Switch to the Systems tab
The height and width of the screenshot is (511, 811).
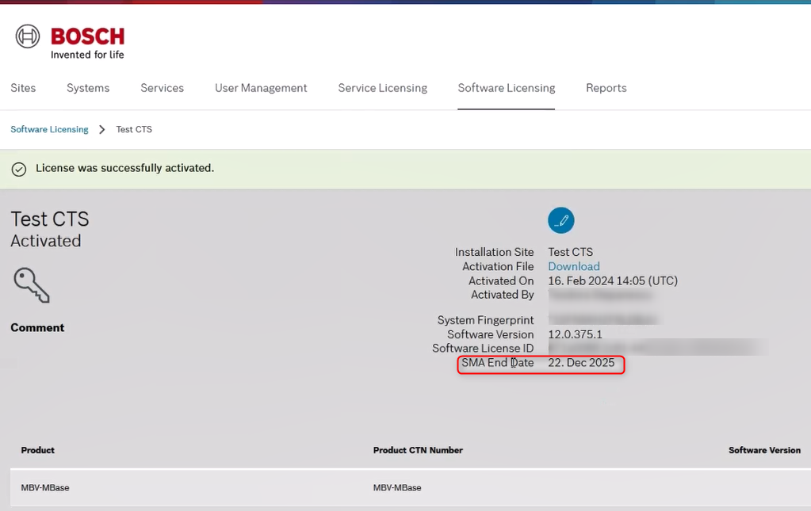88,88
